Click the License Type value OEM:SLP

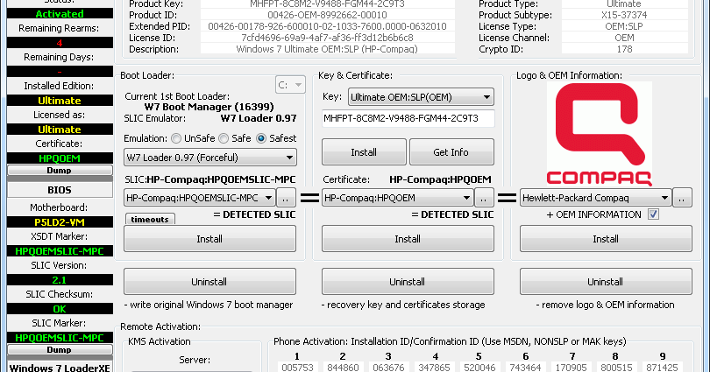click(624, 26)
